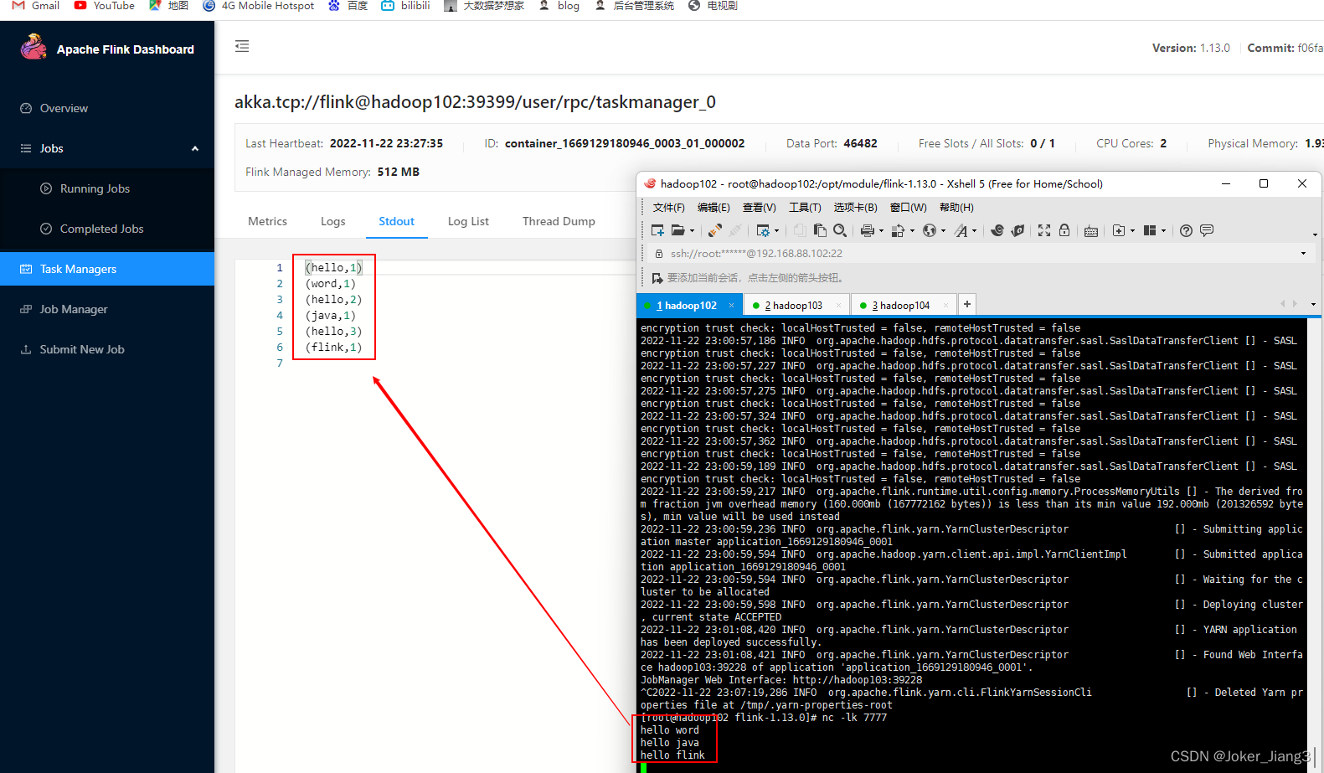Open Xshell 工具(T) menu
The height and width of the screenshot is (773, 1324).
point(804,207)
